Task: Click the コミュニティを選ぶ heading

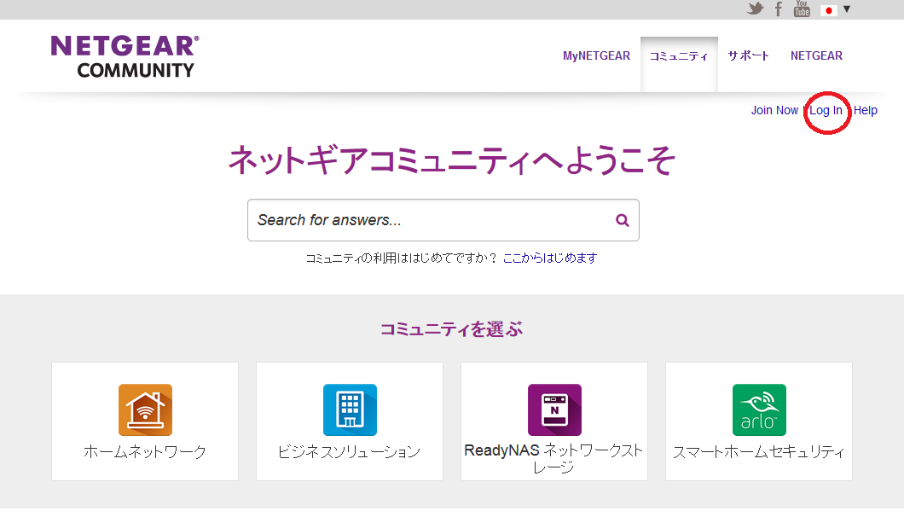Action: coord(451,328)
